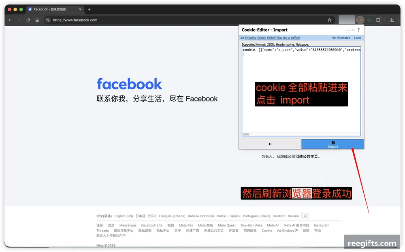Open the Meta Pay footer link

coord(186,225)
